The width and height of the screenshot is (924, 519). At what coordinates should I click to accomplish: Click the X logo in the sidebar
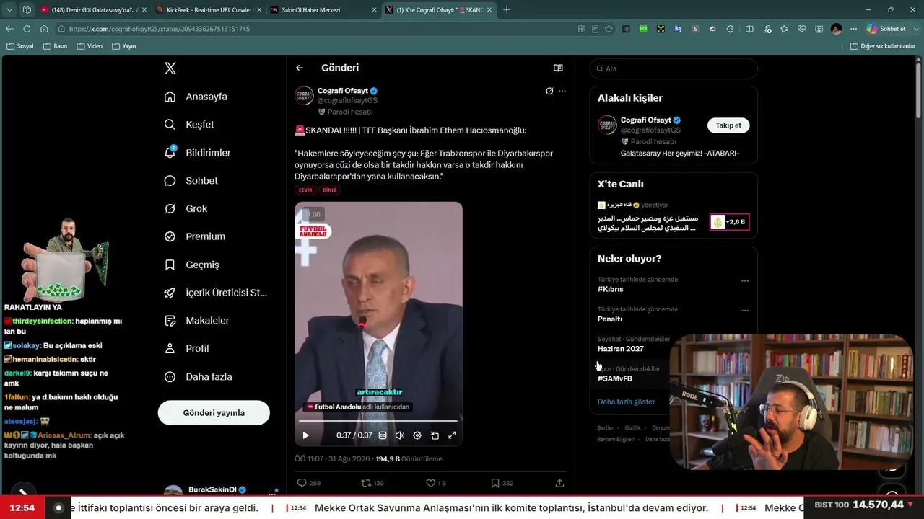pos(170,68)
